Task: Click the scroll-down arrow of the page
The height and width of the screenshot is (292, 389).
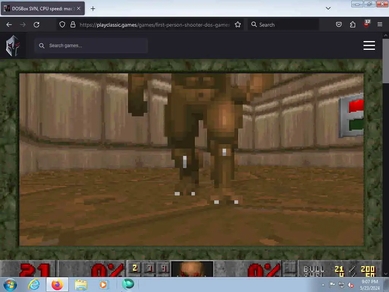Action: point(386,274)
